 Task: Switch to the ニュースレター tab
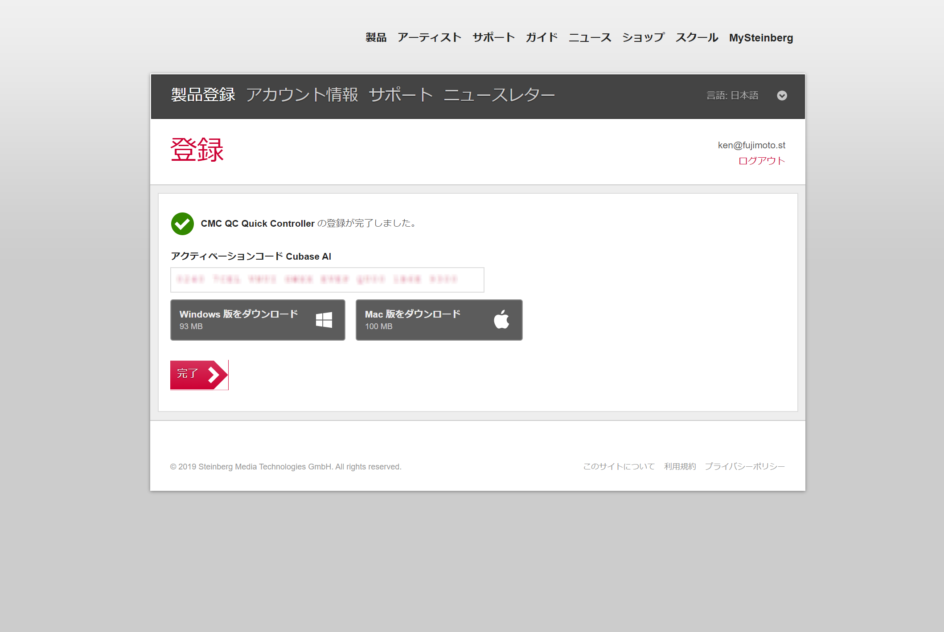[x=499, y=95]
